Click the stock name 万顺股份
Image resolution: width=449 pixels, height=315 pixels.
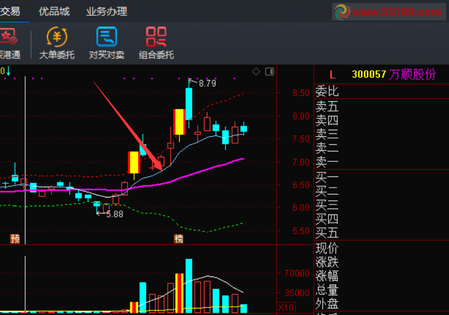click(x=413, y=74)
